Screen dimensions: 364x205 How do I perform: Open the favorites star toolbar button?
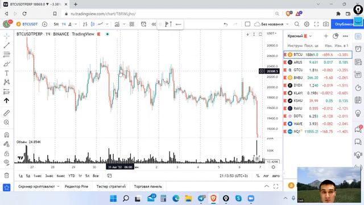(6, 187)
